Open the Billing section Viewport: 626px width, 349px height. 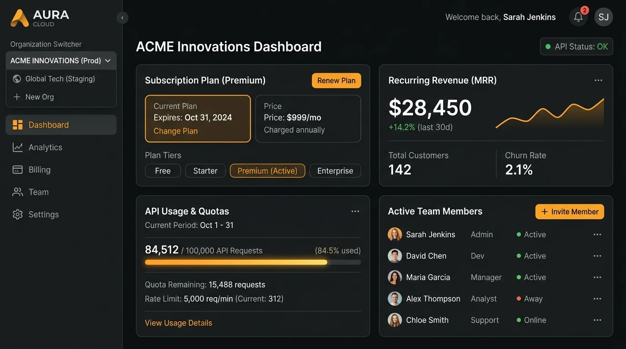61,170
